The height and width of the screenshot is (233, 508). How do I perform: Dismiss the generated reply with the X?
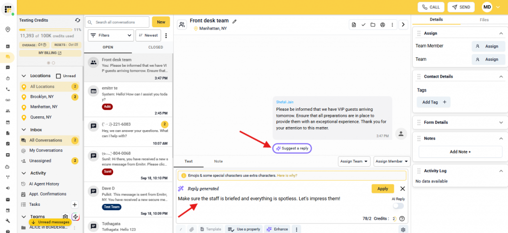[x=402, y=188]
